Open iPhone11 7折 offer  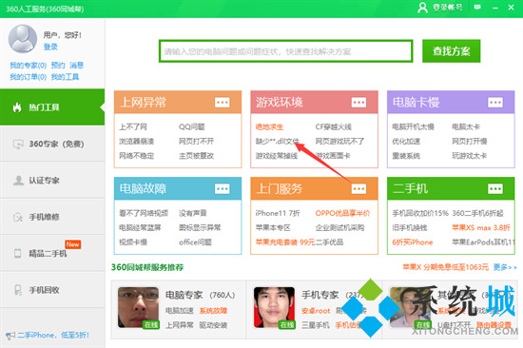coord(278,213)
